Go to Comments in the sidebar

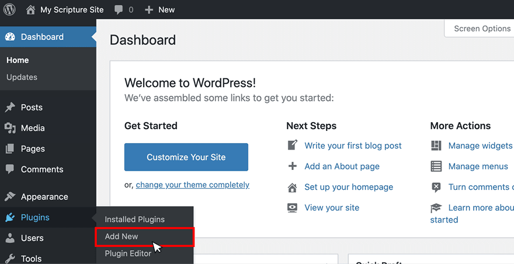tap(42, 169)
